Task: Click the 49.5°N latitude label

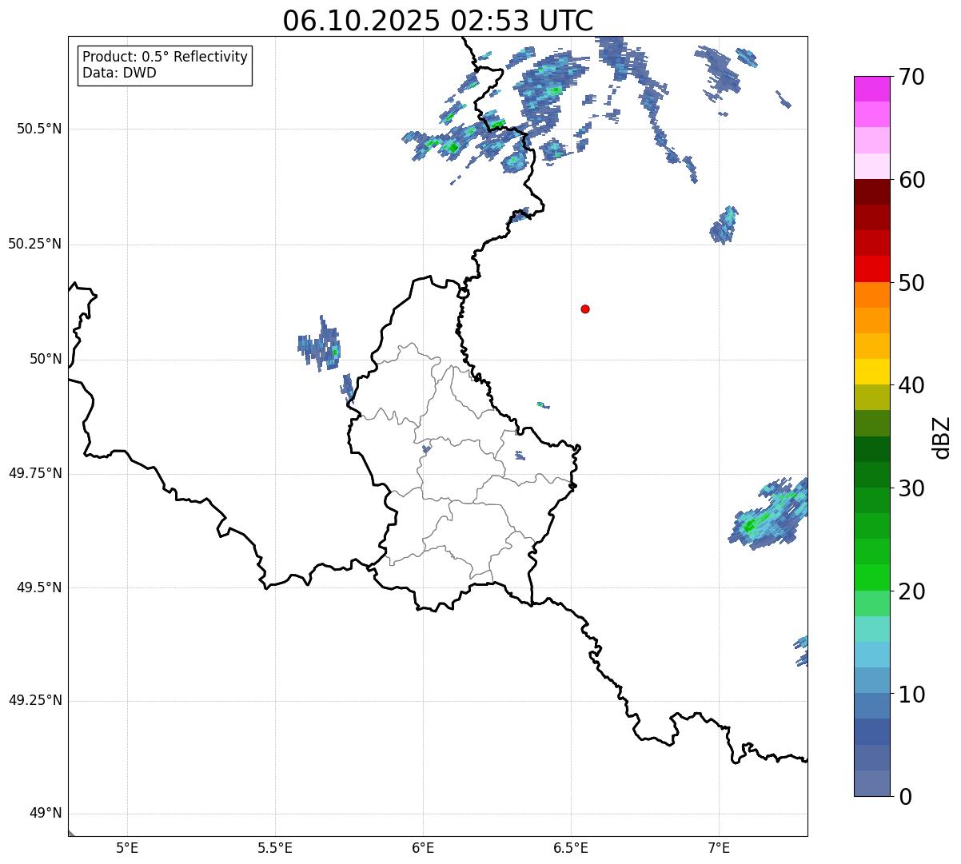Action: pyautogui.click(x=38, y=587)
